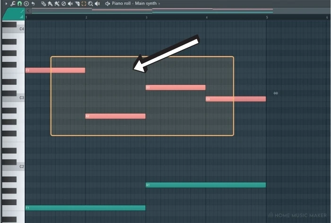331x223 pixels.
Task: Select the Paint brush tool
Action: click(50, 4)
